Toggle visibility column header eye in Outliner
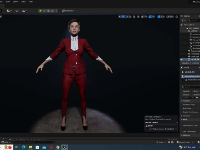 coord(181,25)
